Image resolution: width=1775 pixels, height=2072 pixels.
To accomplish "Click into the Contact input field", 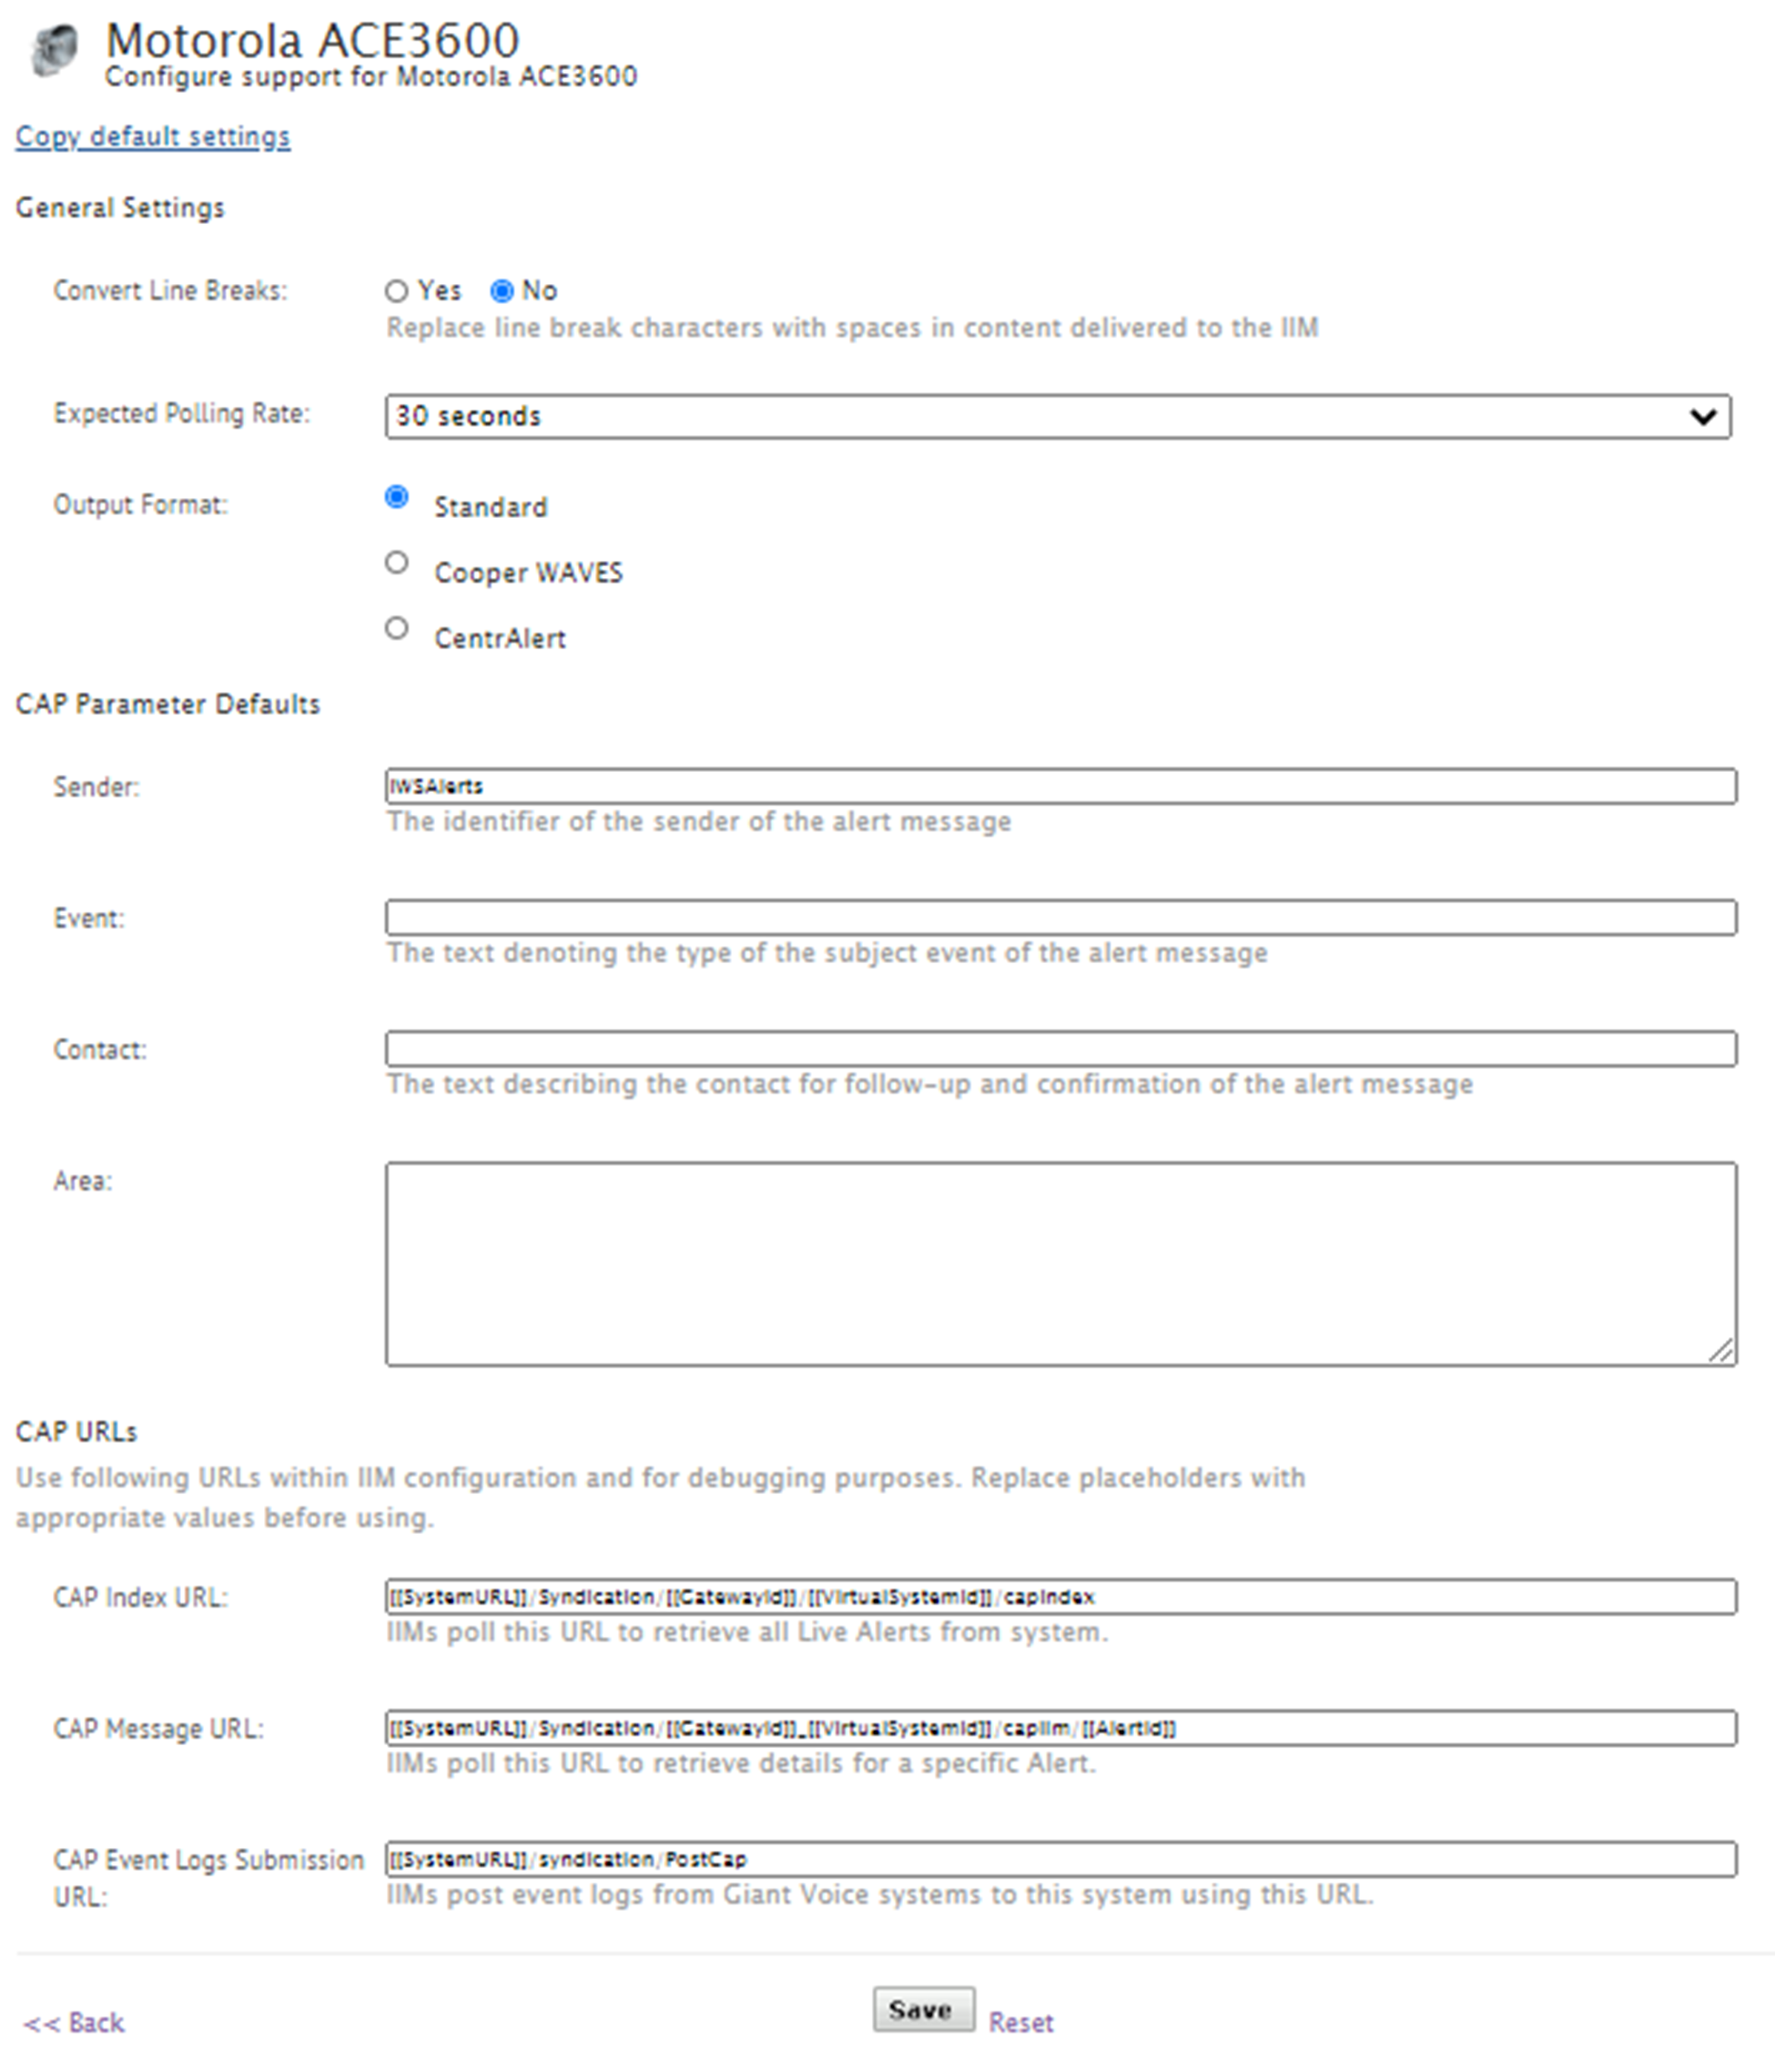I will pyautogui.click(x=1061, y=1048).
